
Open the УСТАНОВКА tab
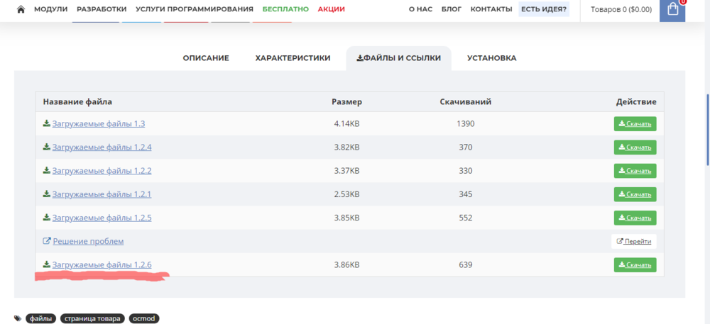click(x=491, y=58)
